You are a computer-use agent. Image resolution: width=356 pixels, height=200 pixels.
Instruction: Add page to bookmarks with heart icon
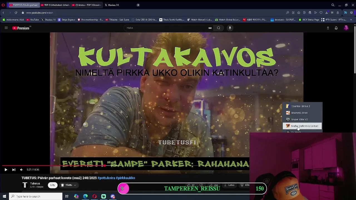pyautogui.click(x=321, y=13)
